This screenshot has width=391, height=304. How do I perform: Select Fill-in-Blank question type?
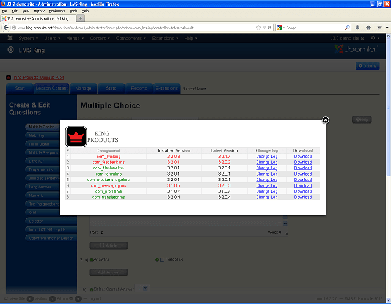[42, 144]
